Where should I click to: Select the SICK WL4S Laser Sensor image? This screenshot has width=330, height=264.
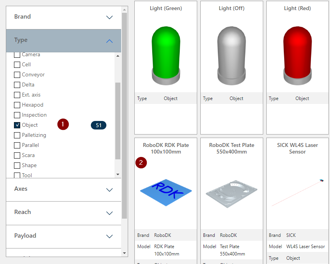297,192
